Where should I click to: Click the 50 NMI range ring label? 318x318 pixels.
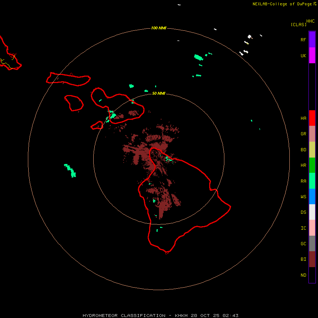159,93
